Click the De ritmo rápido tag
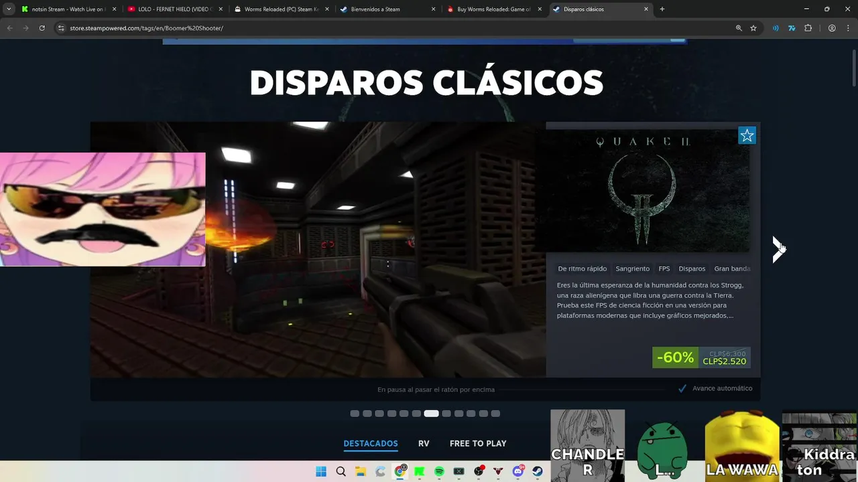Viewport: 858px width, 482px height. click(x=583, y=268)
